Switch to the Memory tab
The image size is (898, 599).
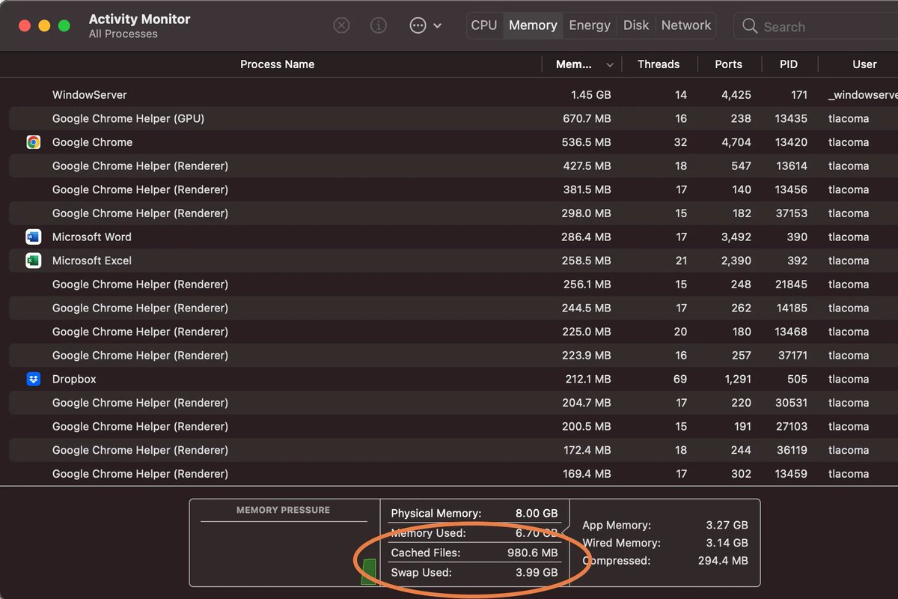pos(533,25)
